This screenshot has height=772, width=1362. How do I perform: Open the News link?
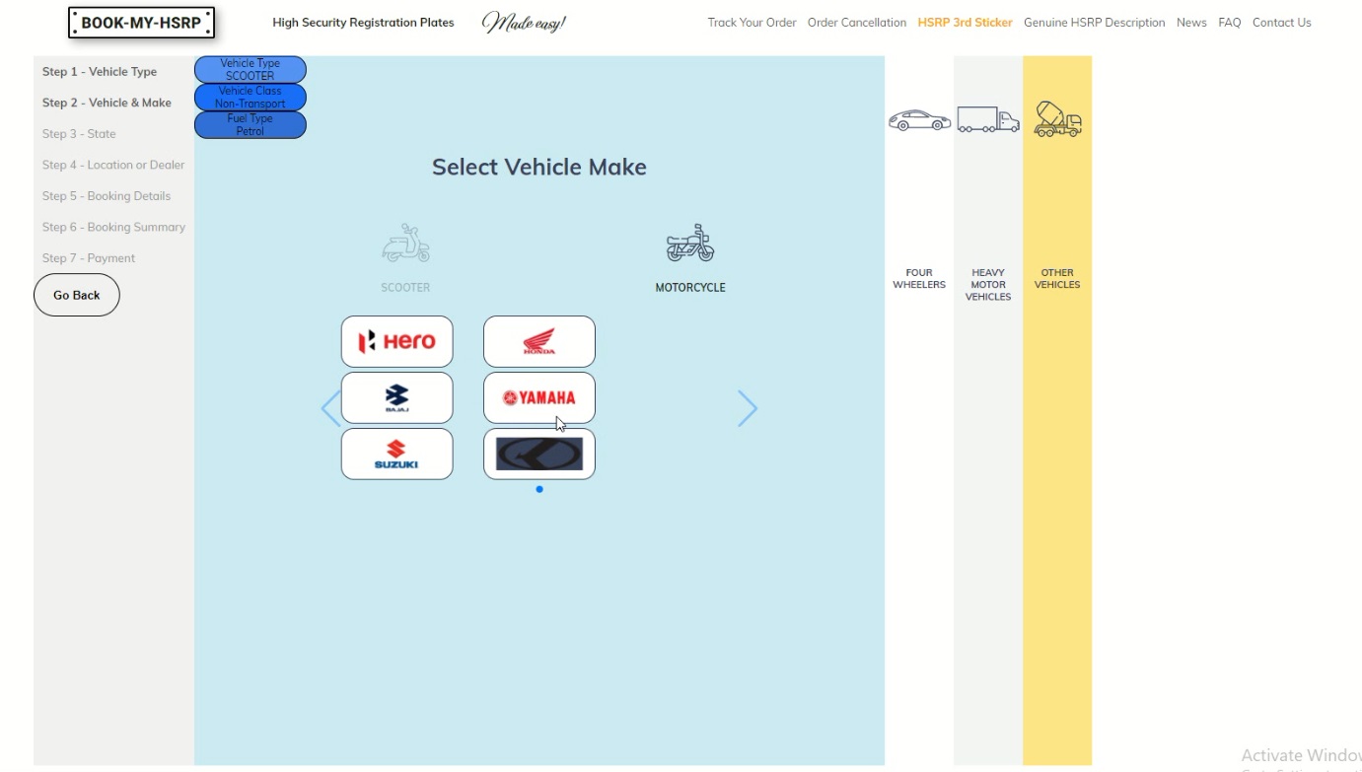1191,23
